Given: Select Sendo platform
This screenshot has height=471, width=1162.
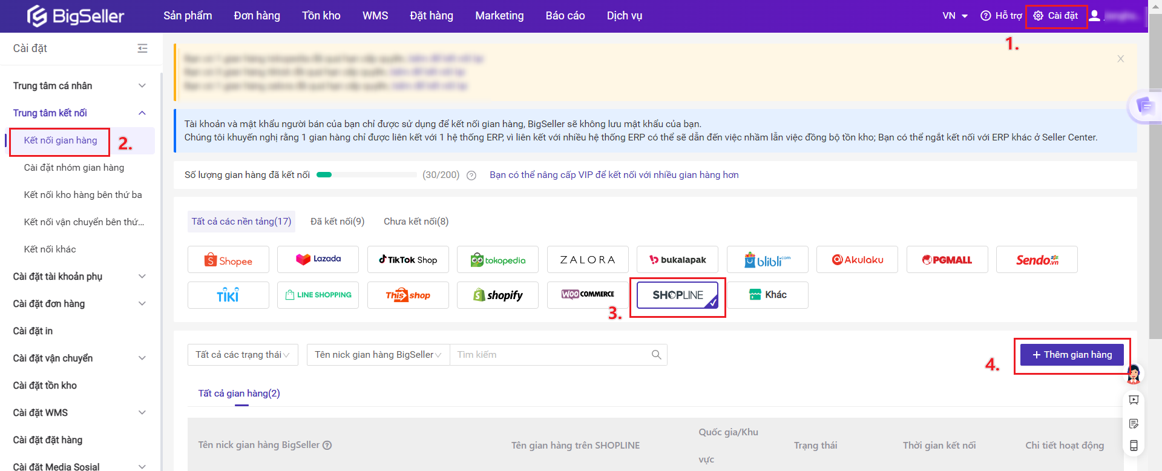Looking at the screenshot, I should click(1037, 260).
